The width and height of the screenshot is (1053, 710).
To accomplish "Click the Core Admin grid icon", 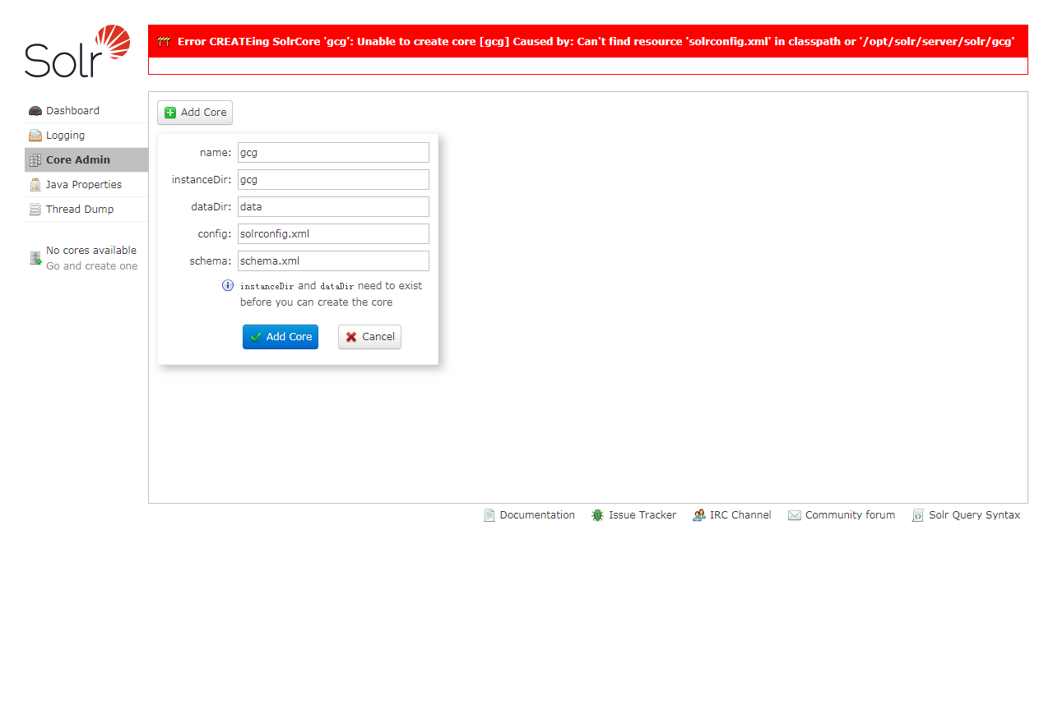I will point(35,160).
